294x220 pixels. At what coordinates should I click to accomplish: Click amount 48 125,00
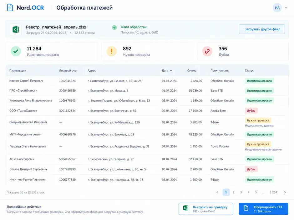pos(195,134)
